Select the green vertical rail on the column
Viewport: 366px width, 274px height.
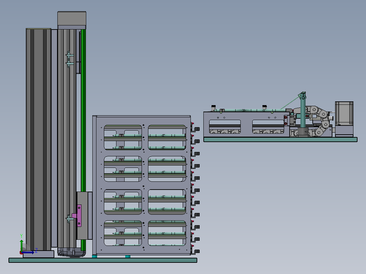[x=83, y=140]
